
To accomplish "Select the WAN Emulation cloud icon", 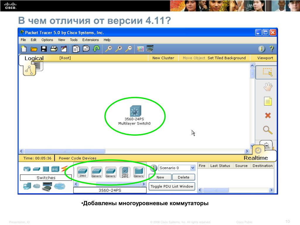I will coord(37,186).
